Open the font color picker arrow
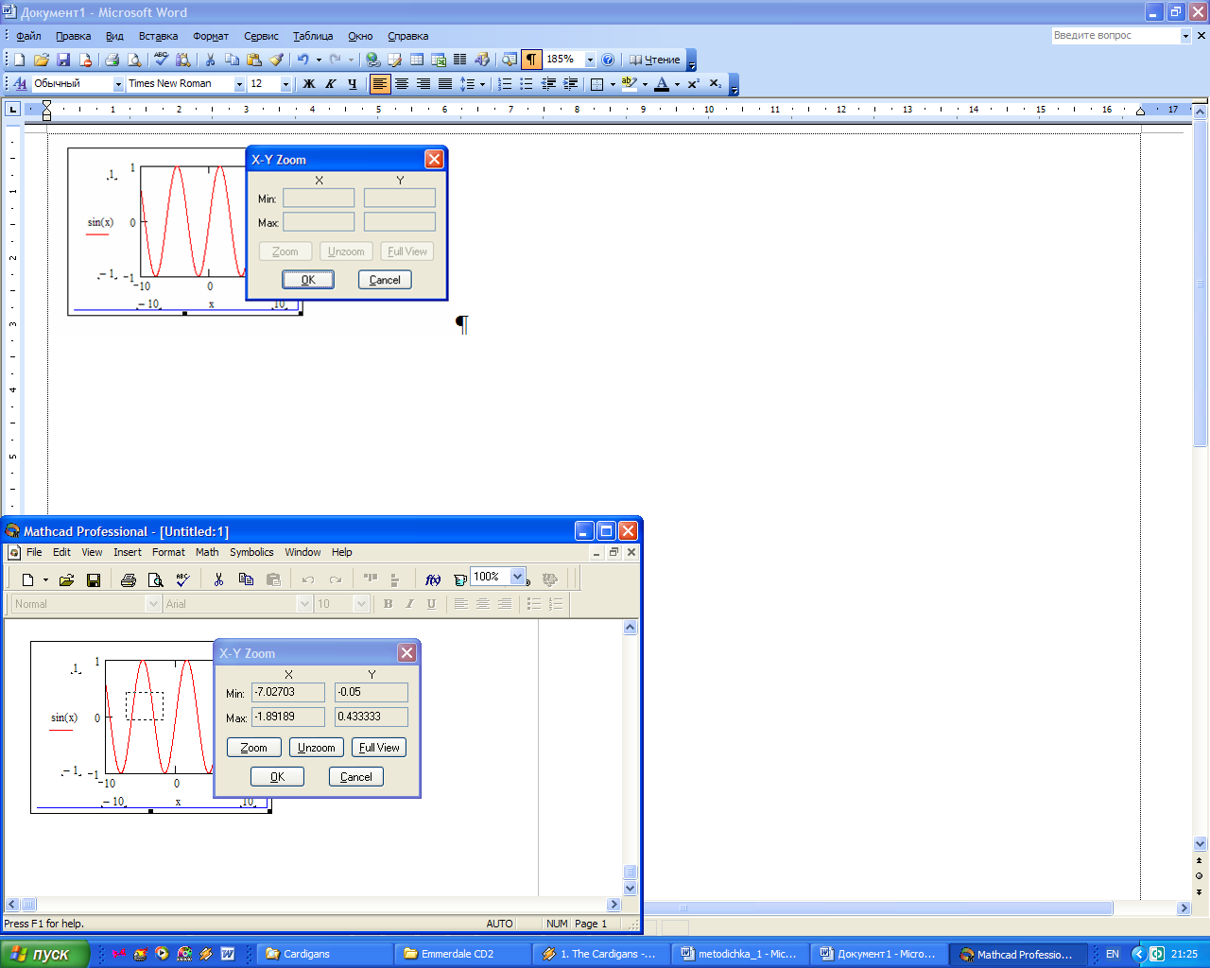1210x968 pixels. tap(677, 84)
